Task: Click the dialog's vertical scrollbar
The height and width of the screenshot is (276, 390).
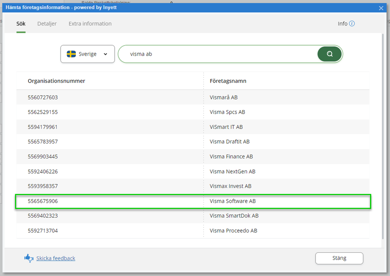Action: [383, 136]
